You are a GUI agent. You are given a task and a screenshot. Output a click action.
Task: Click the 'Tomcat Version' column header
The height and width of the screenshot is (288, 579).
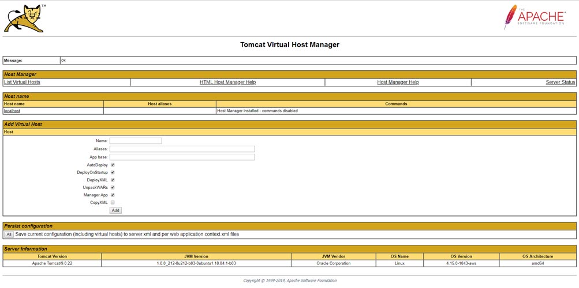click(52, 256)
